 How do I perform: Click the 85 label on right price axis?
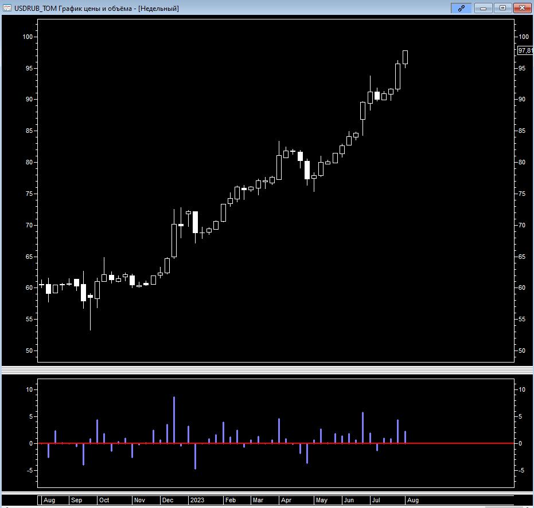pos(522,131)
